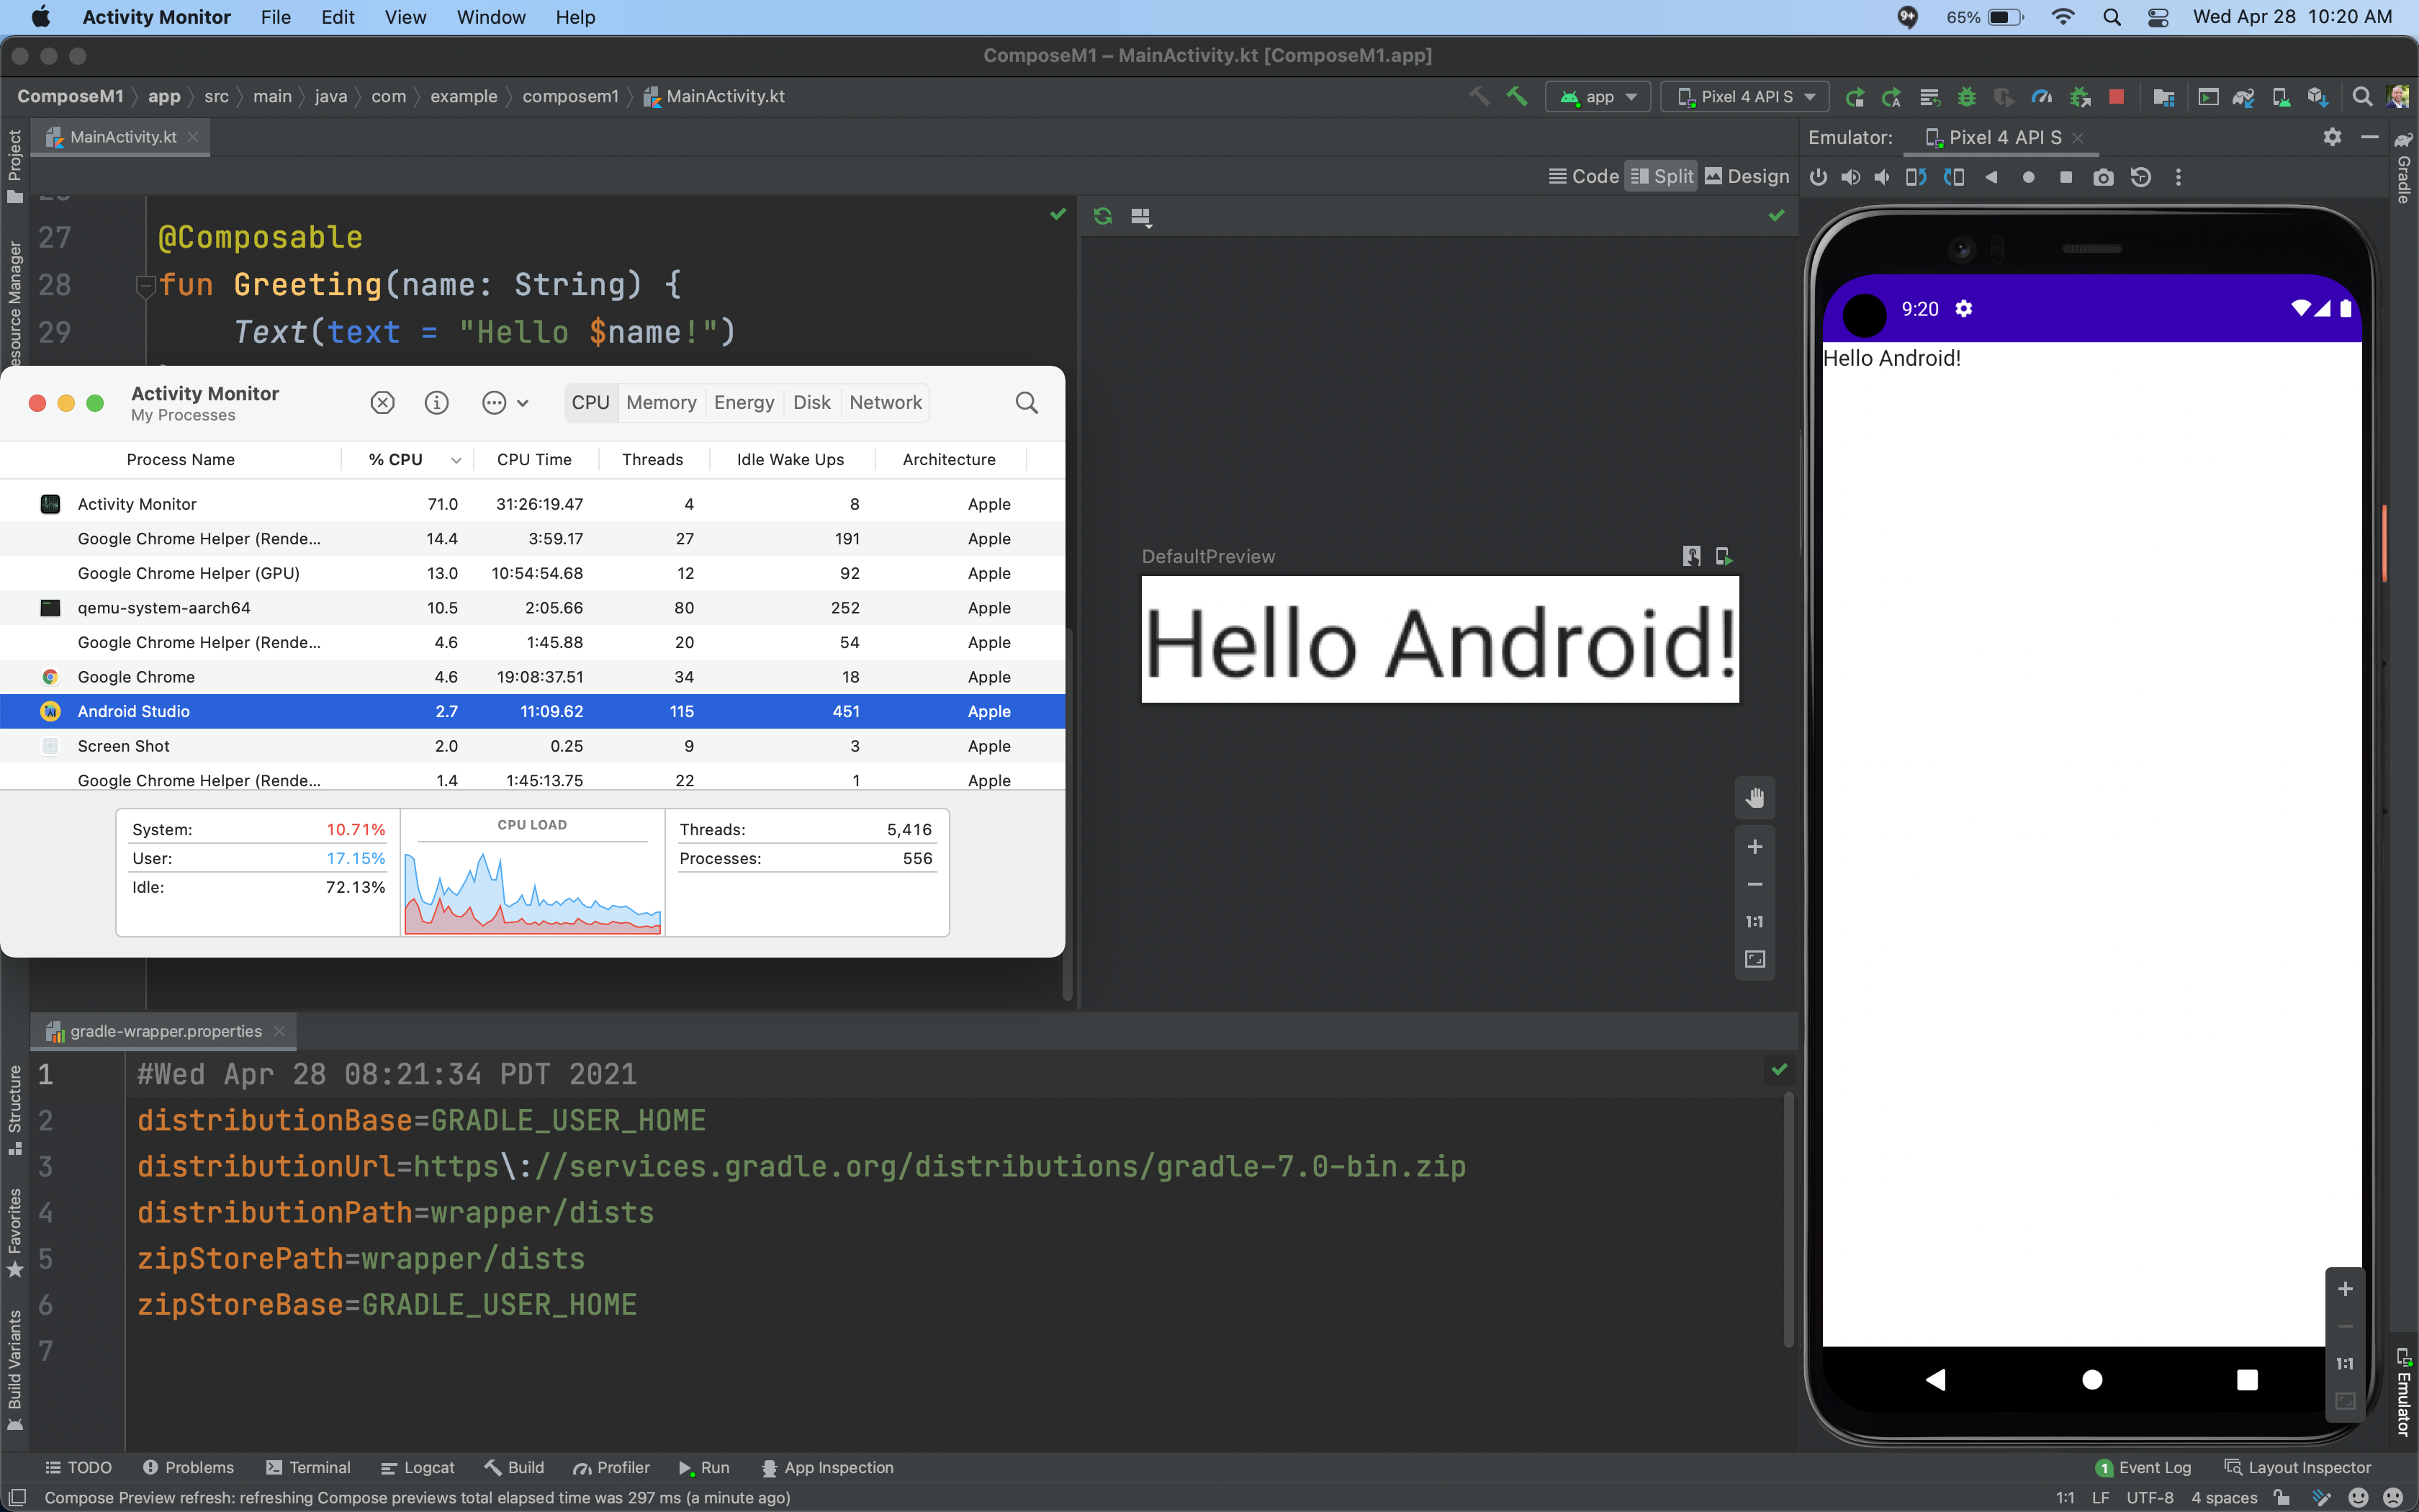Toggle Split view in Android Studio editor

pyautogui.click(x=1662, y=176)
